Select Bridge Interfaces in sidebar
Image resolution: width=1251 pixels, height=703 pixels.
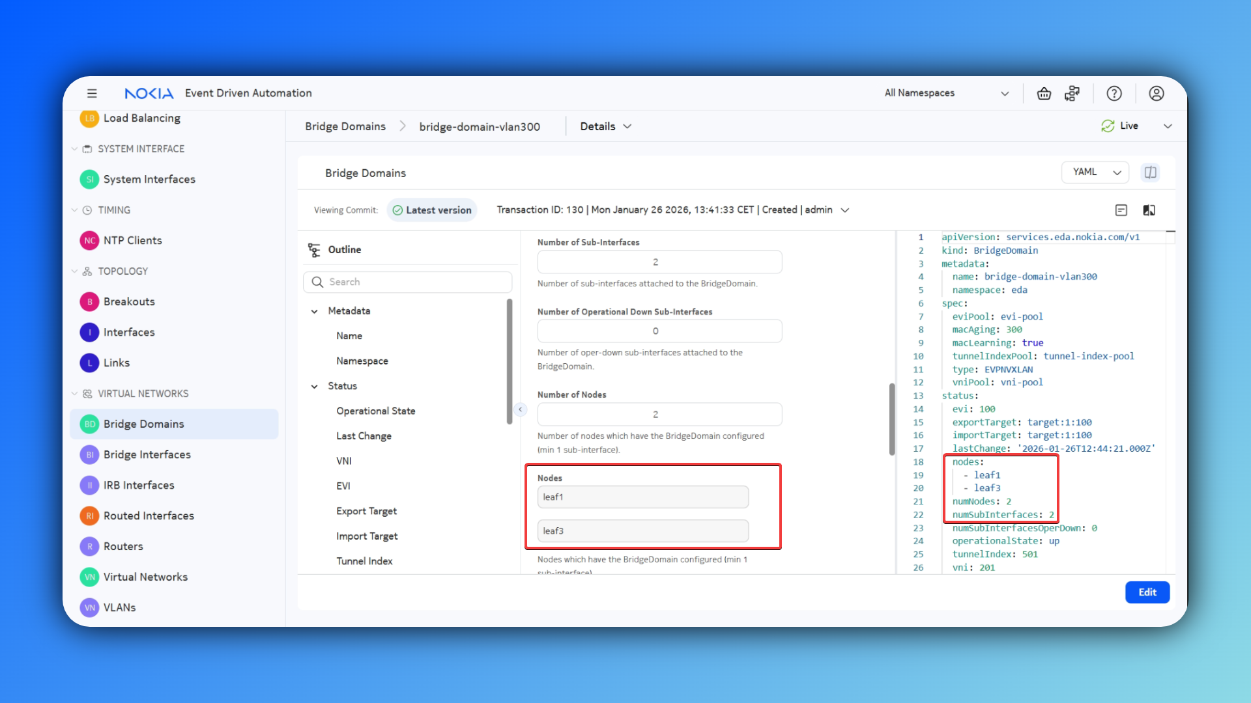point(147,454)
